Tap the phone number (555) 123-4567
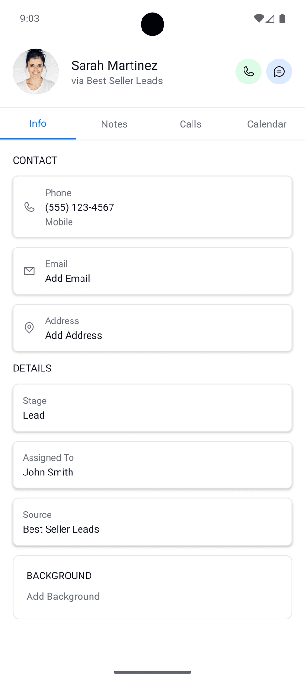Screen dimensions: 305x681 click(79, 207)
